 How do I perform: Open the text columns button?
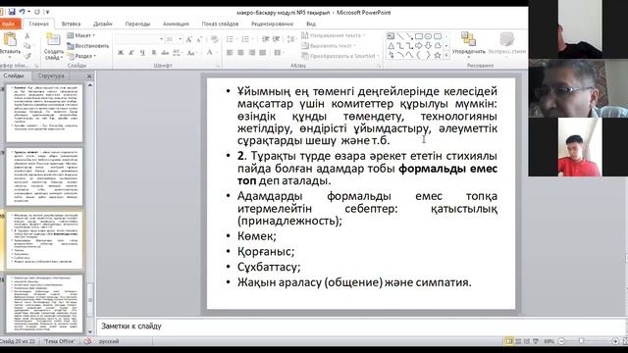[x=278, y=53]
